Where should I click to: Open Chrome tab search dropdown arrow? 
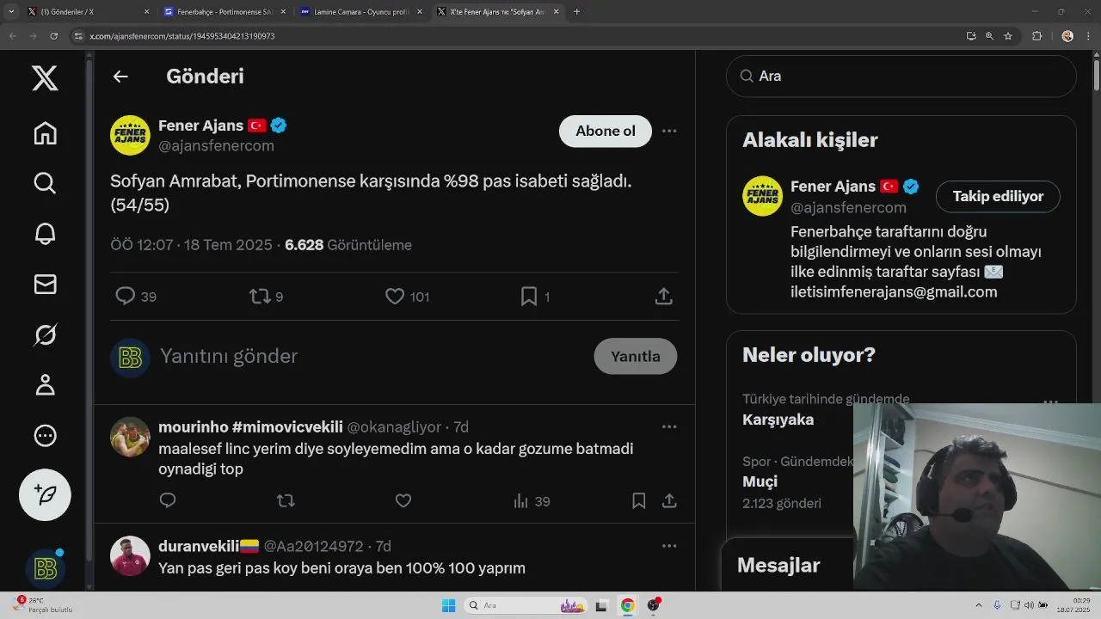coord(10,12)
